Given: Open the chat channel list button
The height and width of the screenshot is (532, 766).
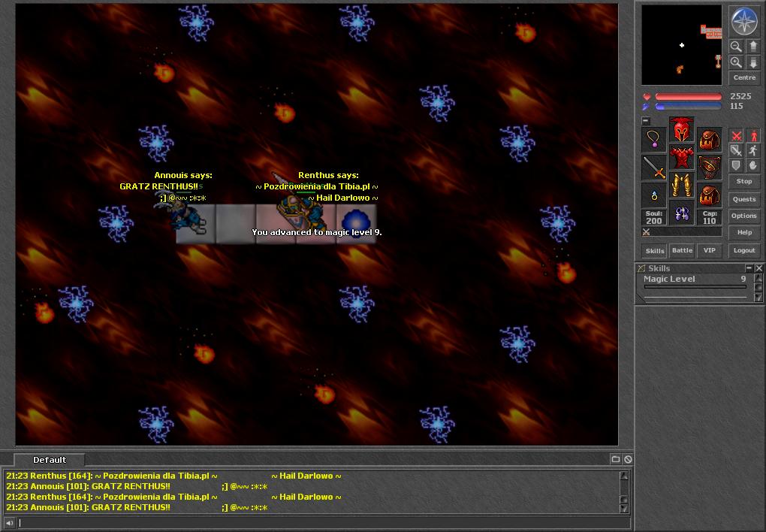Looking at the screenshot, I should pos(616,459).
